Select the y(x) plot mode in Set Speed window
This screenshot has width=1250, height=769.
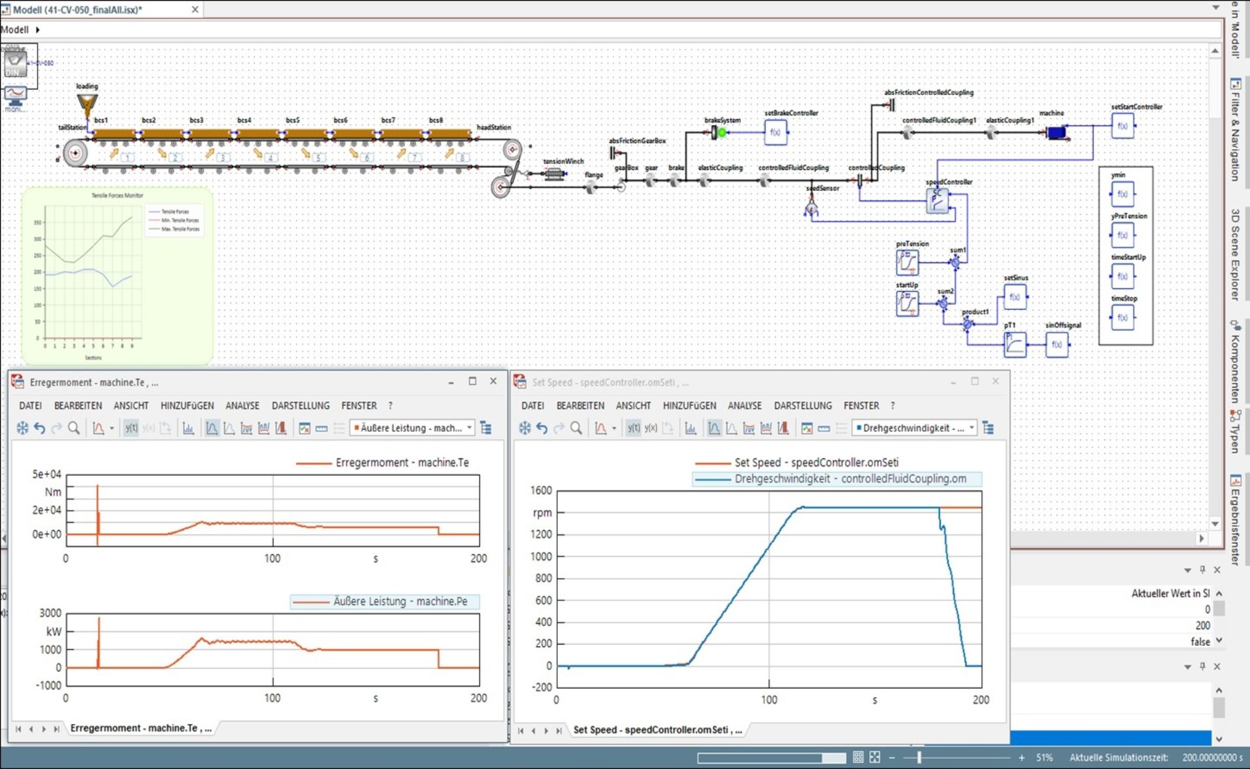(650, 428)
